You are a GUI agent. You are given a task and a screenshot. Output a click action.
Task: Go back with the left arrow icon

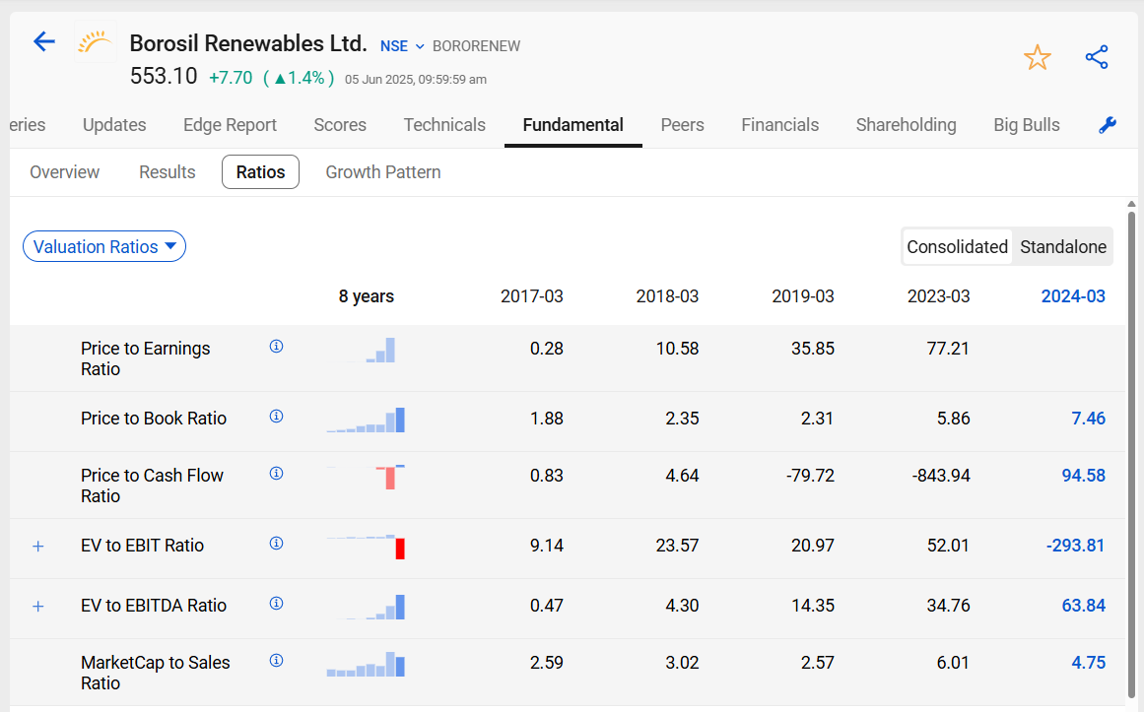pyautogui.click(x=44, y=41)
